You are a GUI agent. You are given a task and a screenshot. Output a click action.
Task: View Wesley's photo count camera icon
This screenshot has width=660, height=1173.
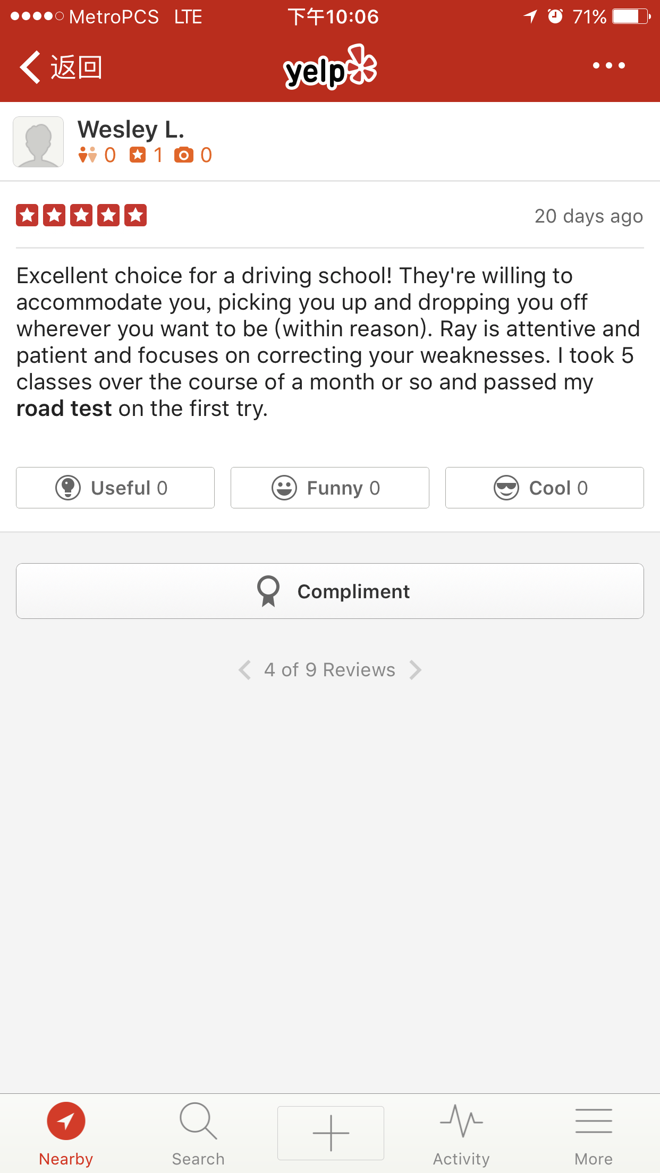click(184, 155)
